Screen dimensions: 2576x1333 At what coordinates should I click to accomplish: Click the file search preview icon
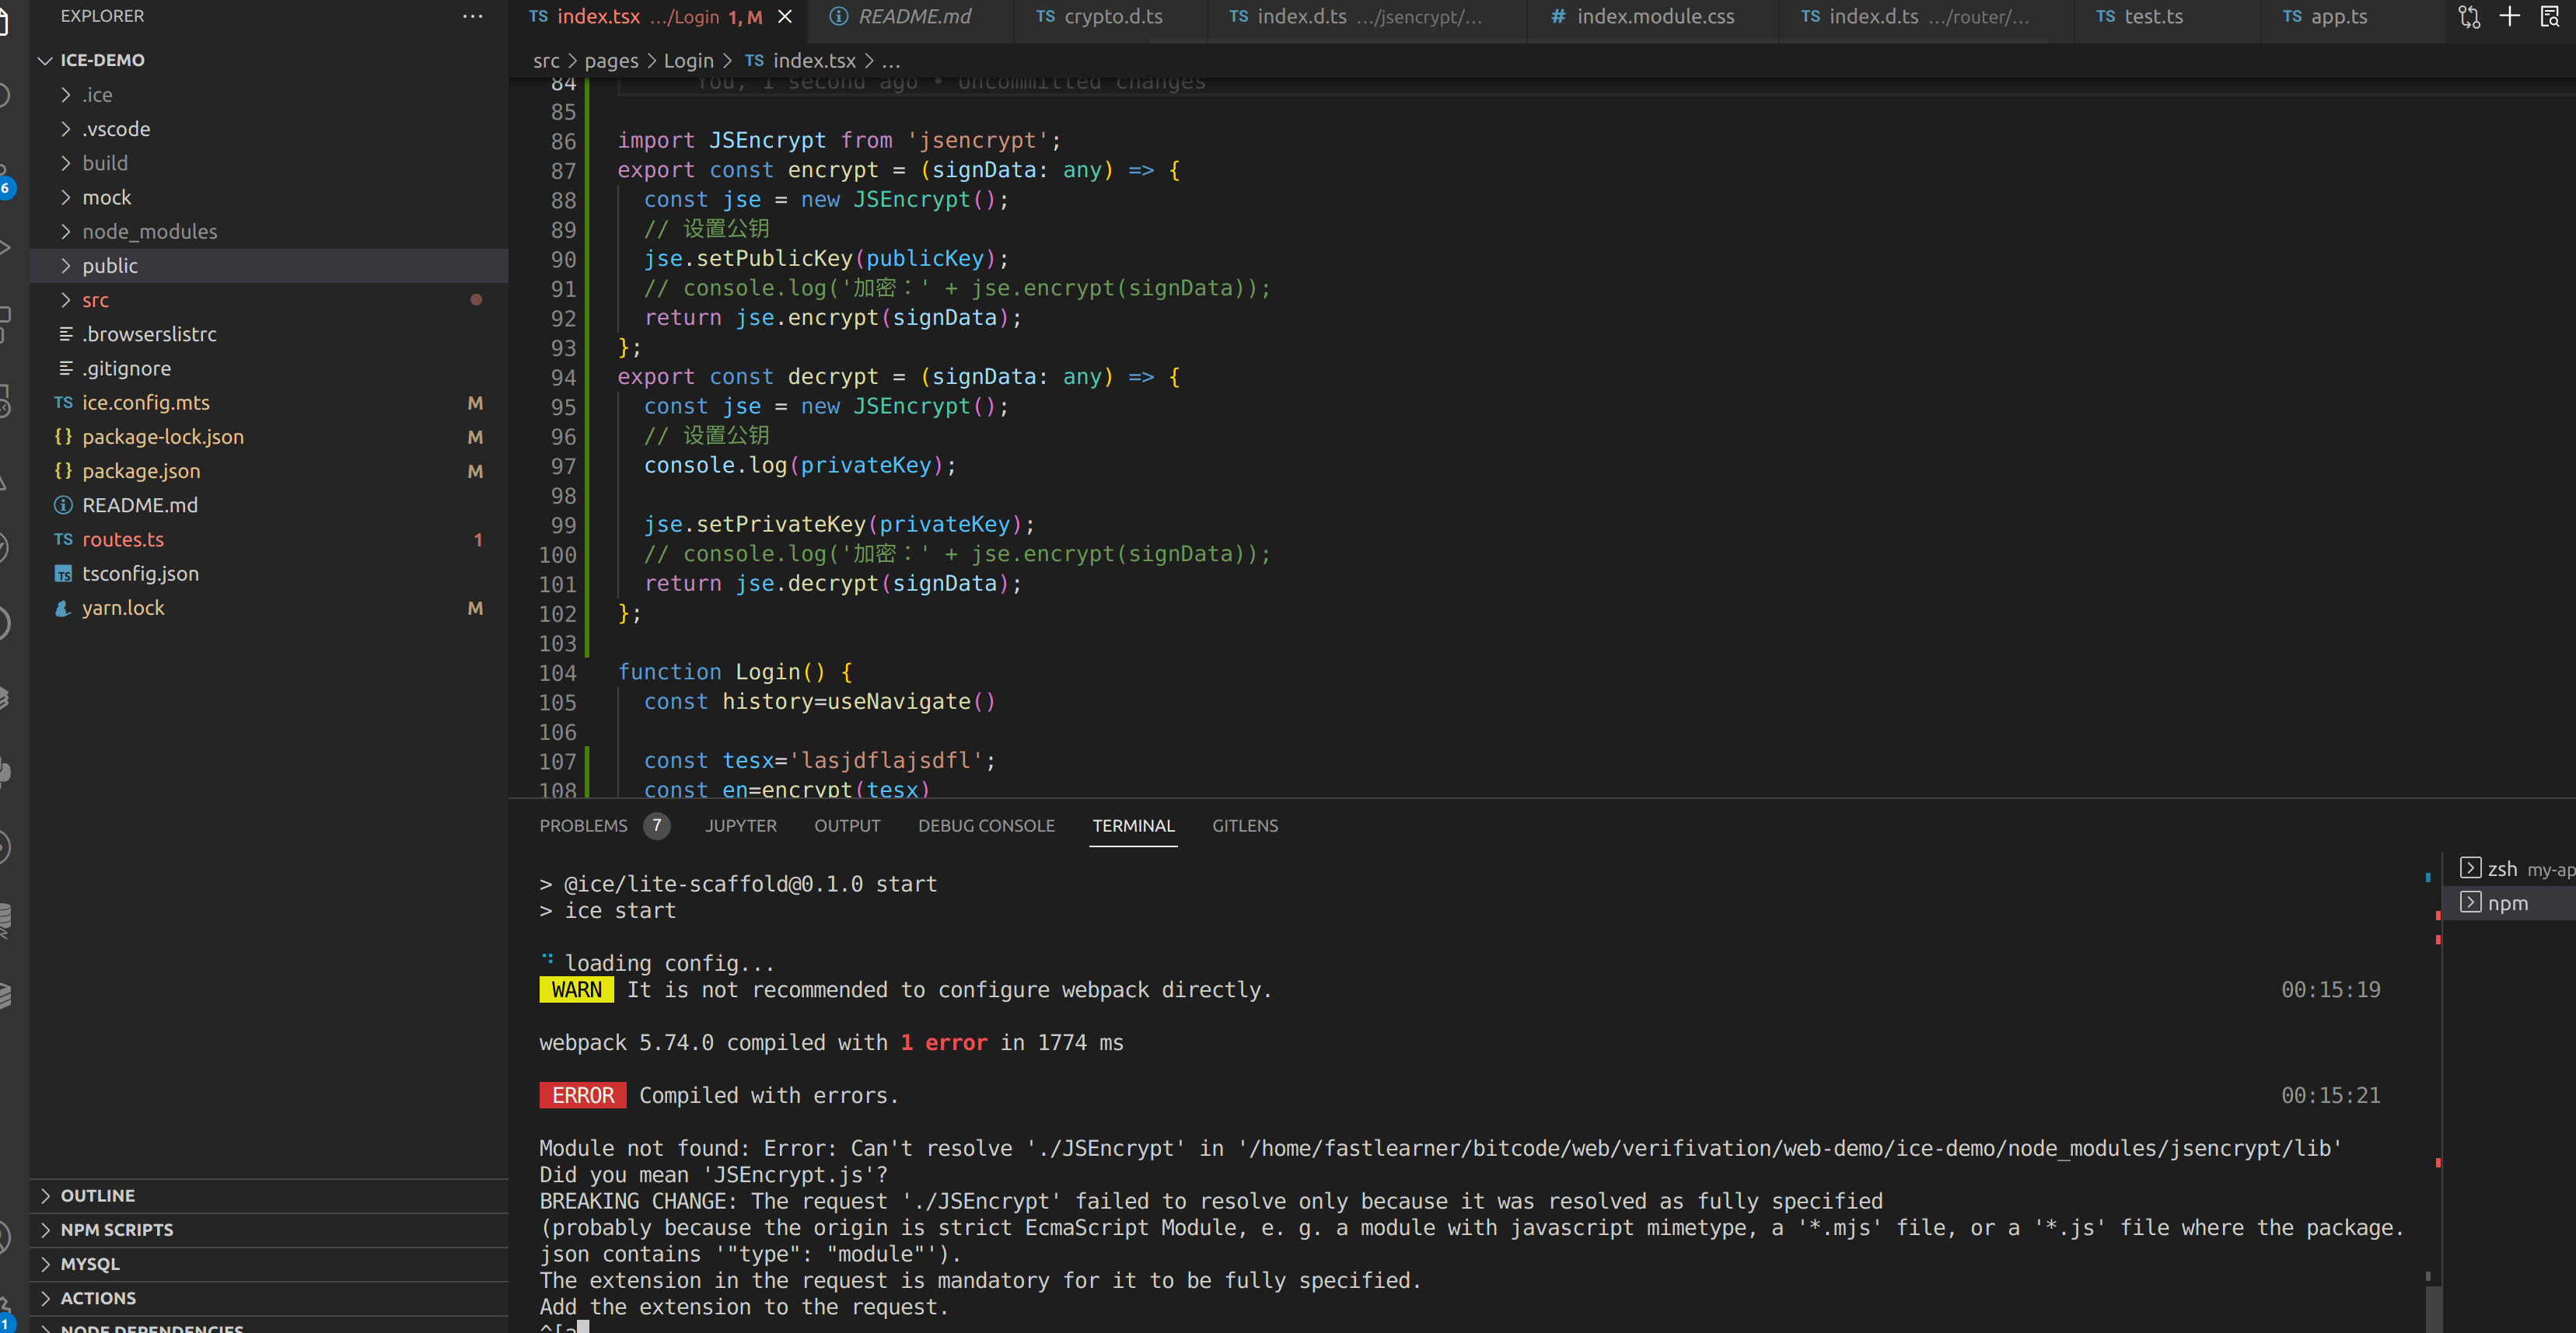click(x=2550, y=17)
